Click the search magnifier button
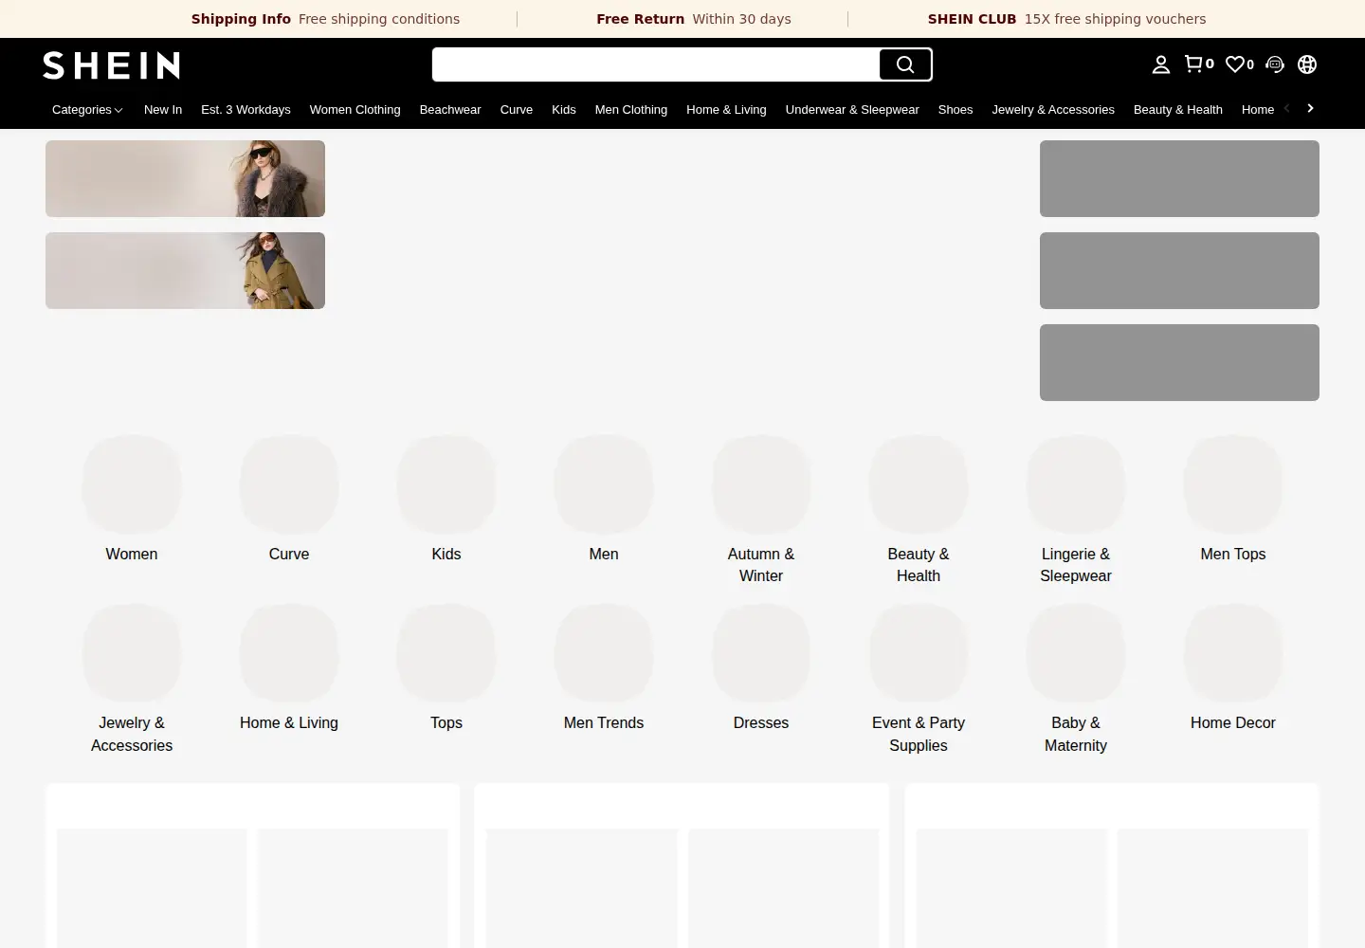The image size is (1365, 948). [905, 64]
